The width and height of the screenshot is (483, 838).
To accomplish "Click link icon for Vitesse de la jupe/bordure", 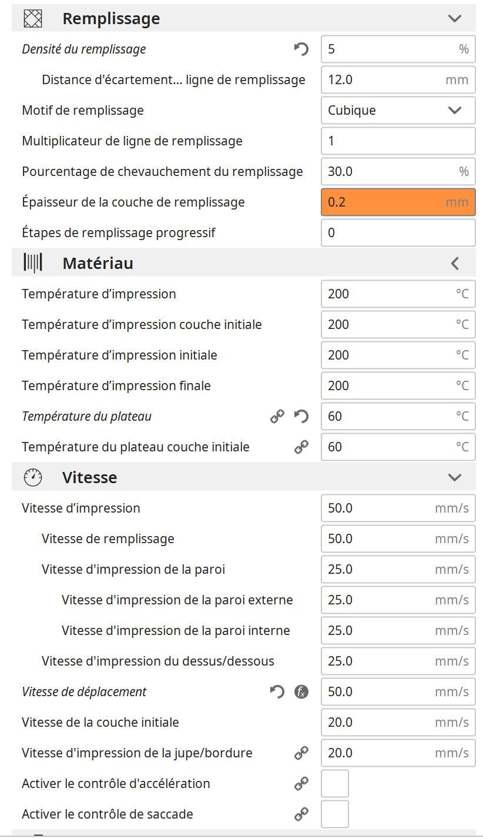I will [x=301, y=753].
